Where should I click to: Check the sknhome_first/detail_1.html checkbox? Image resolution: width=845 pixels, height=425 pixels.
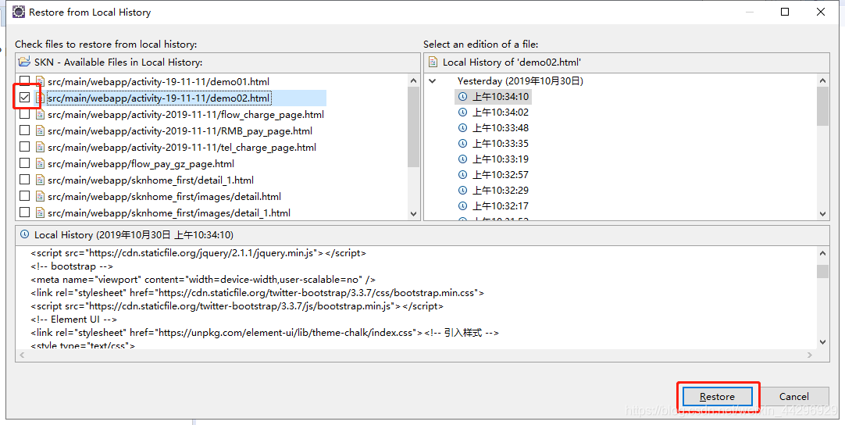point(24,180)
